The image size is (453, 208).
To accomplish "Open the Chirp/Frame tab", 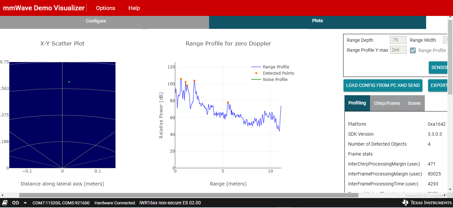I will tap(387, 103).
